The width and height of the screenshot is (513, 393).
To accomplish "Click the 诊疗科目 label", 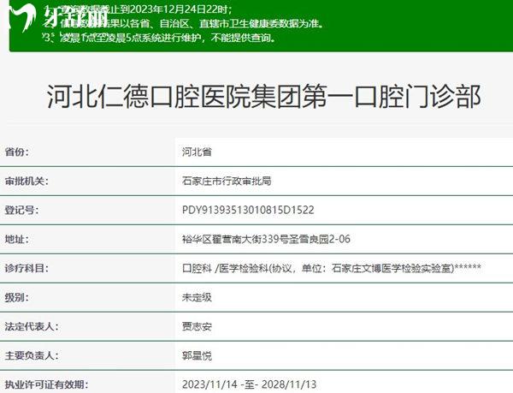I will [x=27, y=268].
